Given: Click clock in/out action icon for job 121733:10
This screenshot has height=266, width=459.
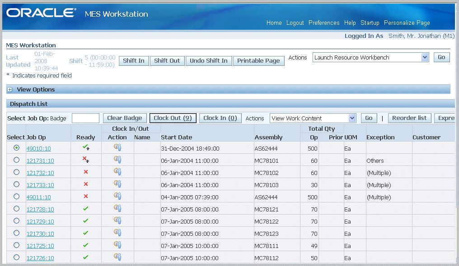Looking at the screenshot, I should pos(117,184).
